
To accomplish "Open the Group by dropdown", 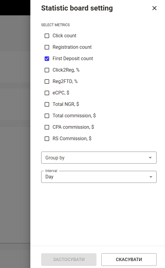I will point(99,158).
